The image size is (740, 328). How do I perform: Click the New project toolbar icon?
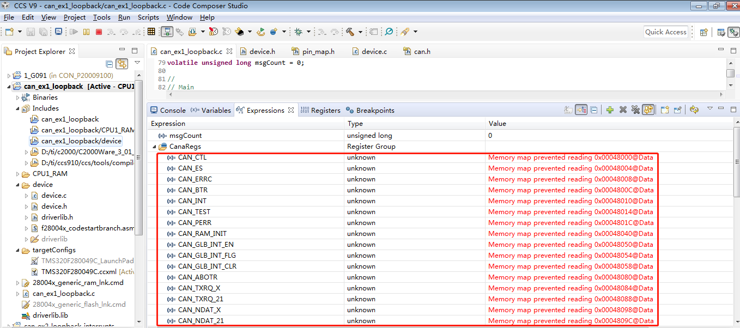pyautogui.click(x=9, y=32)
